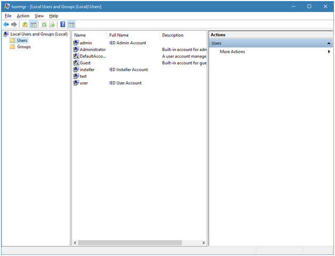Open Help via the toolbar question-mark icon
Viewport: 335px width, 256px height.
pyautogui.click(x=63, y=25)
